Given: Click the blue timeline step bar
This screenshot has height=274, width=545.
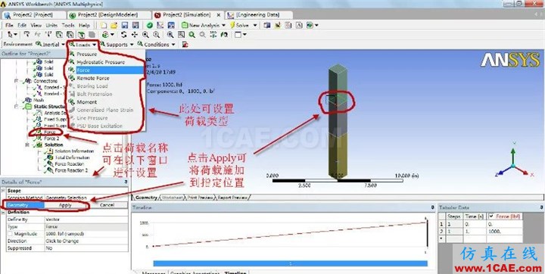Looking at the screenshot, I should click(290, 263).
